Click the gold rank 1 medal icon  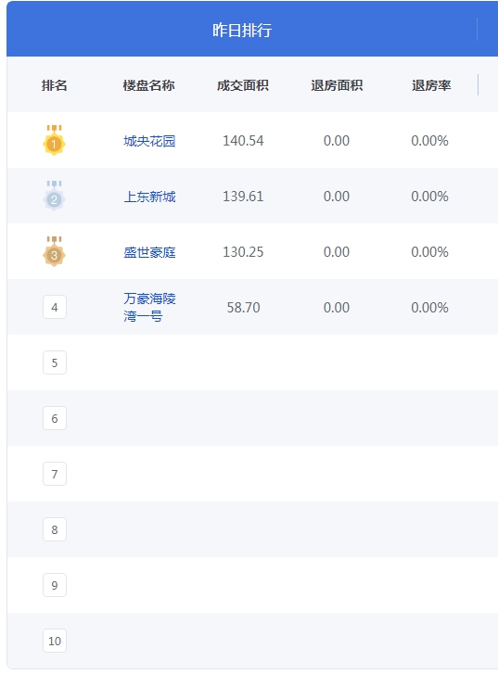[54, 140]
